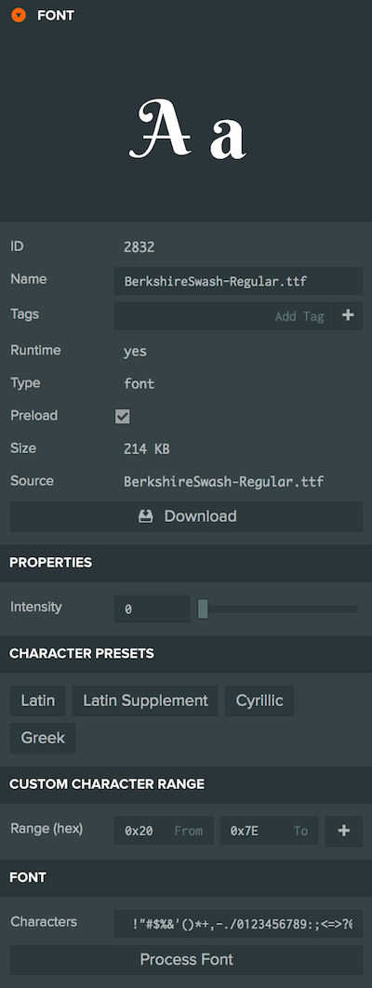Click the Intensity value field
Screen dimensions: 372x988
(x=152, y=609)
